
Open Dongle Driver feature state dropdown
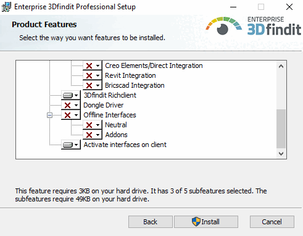click(x=71, y=105)
